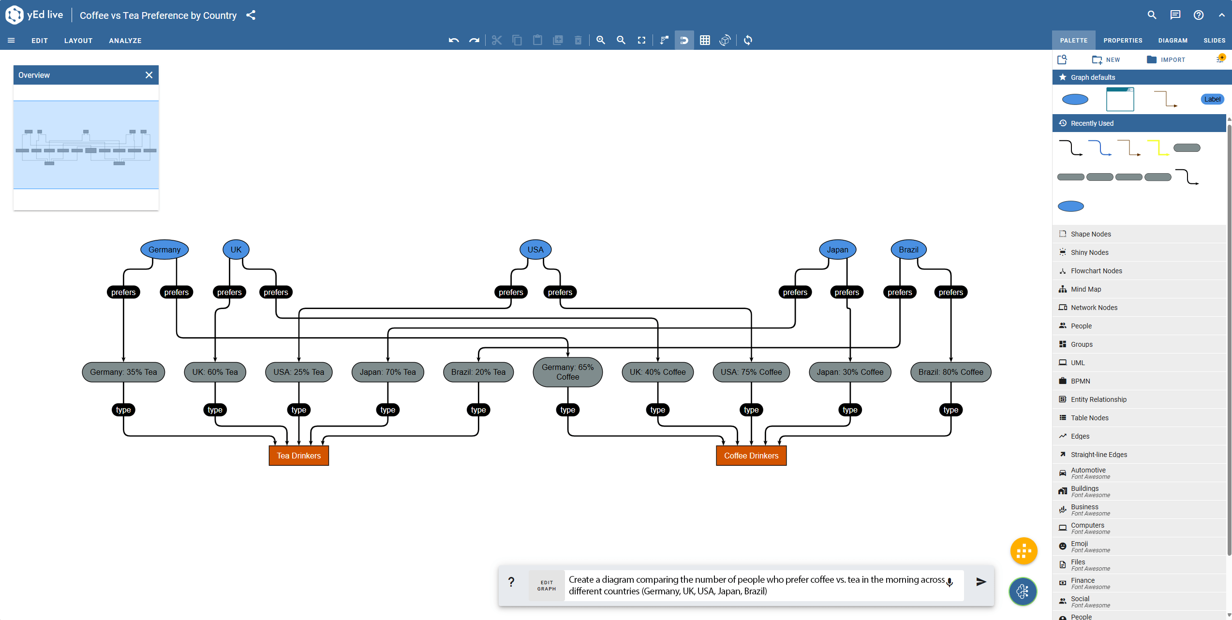Click the fit content to screen icon
The height and width of the screenshot is (620, 1232).
coord(641,40)
